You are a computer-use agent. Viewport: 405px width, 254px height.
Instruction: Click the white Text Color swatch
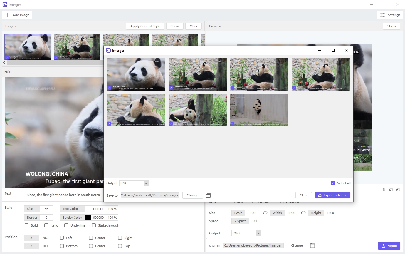point(88,209)
